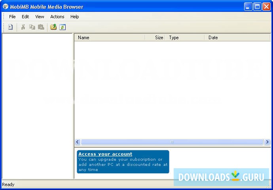Click the Copy toolbar icon
273x190 pixels.
click(x=32, y=27)
